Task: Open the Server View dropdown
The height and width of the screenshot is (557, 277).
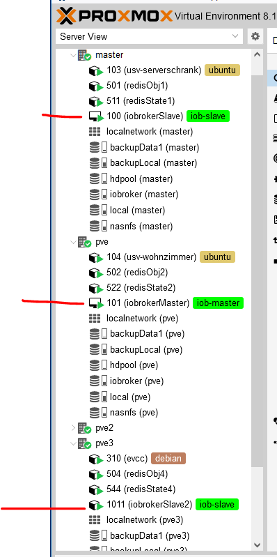Action: tap(149, 36)
